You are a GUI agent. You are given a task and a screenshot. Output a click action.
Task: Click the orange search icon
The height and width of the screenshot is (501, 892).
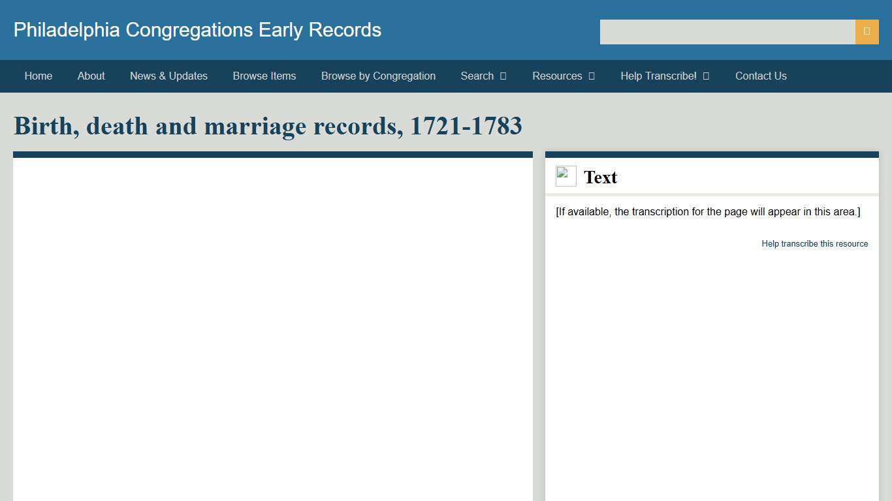coord(866,31)
